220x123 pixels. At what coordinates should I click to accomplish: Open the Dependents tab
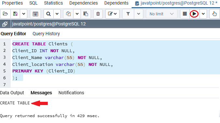coord(116,3)
